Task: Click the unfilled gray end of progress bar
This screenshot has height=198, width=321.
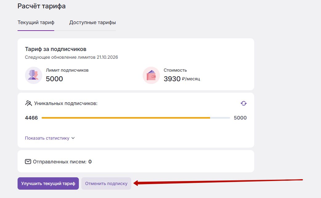Action: coord(220,118)
